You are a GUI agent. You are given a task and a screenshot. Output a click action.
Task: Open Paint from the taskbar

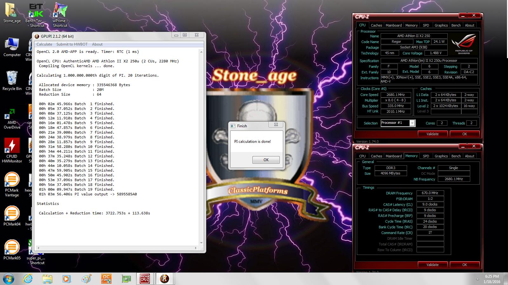[86, 279]
